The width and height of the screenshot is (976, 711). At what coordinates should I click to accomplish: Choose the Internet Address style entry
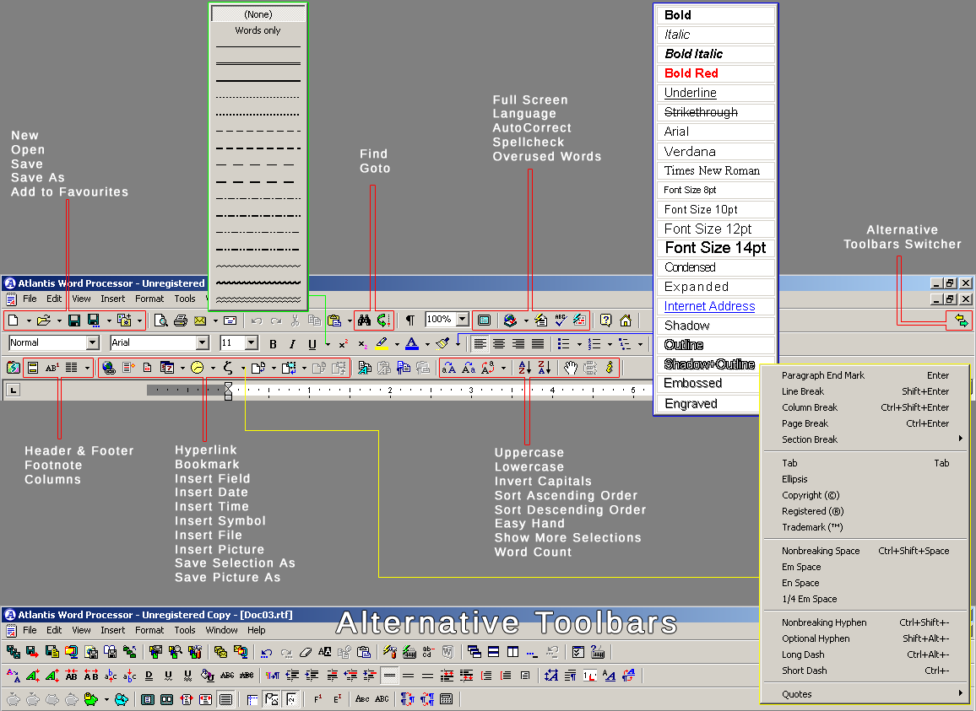coord(709,306)
